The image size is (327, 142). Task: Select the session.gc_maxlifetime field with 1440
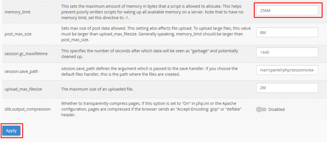point(287,53)
